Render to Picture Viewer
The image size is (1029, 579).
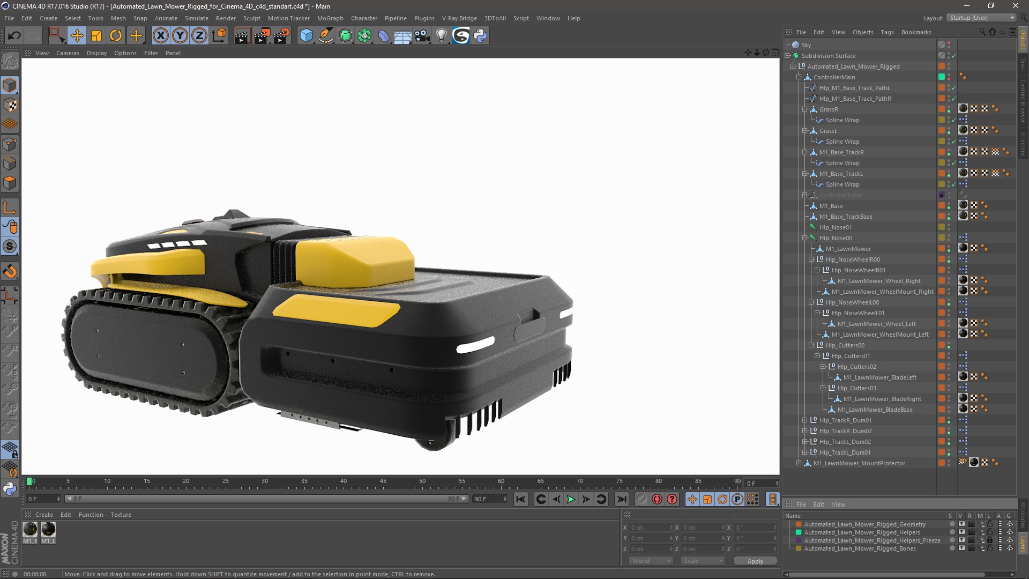[262, 36]
